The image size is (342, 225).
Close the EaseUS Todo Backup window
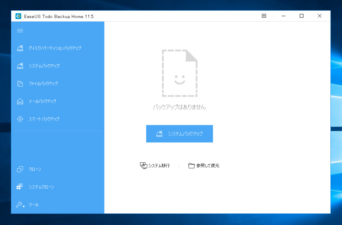320,16
